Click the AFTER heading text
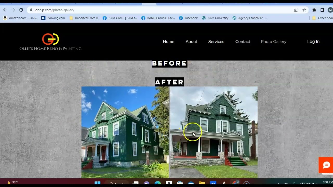333x187 pixels. click(x=169, y=82)
